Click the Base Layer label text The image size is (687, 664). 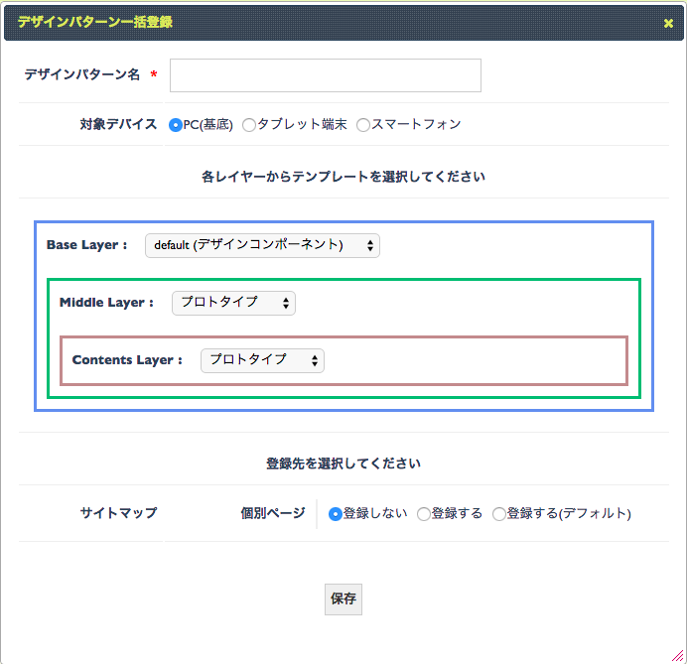coord(86,245)
